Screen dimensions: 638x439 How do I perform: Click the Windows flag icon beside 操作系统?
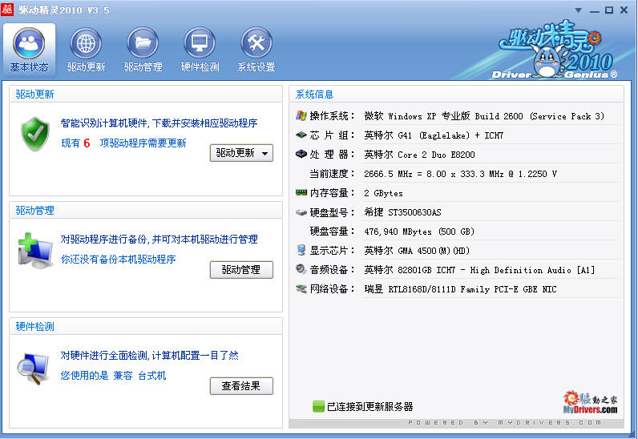tap(301, 115)
